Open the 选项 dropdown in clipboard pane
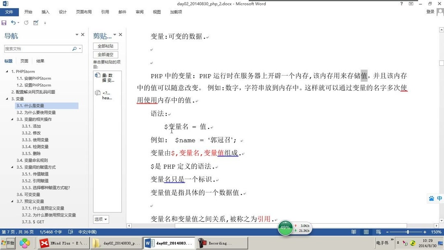444x250 pixels. click(x=101, y=219)
